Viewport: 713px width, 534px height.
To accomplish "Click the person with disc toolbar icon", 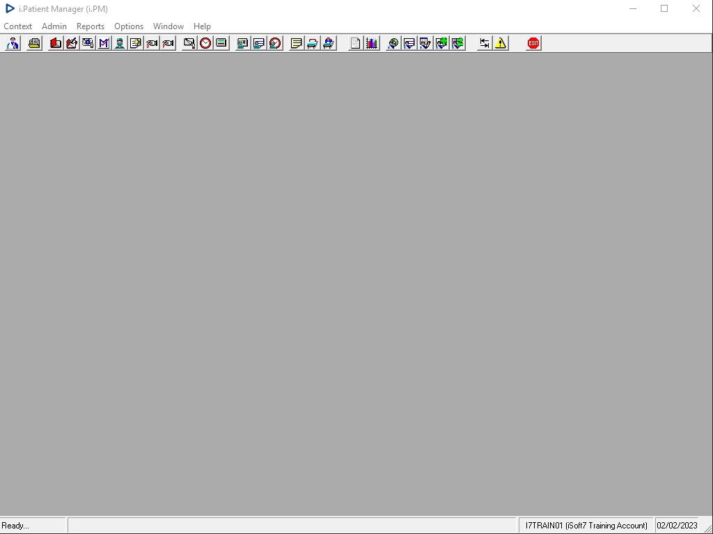I will [393, 43].
